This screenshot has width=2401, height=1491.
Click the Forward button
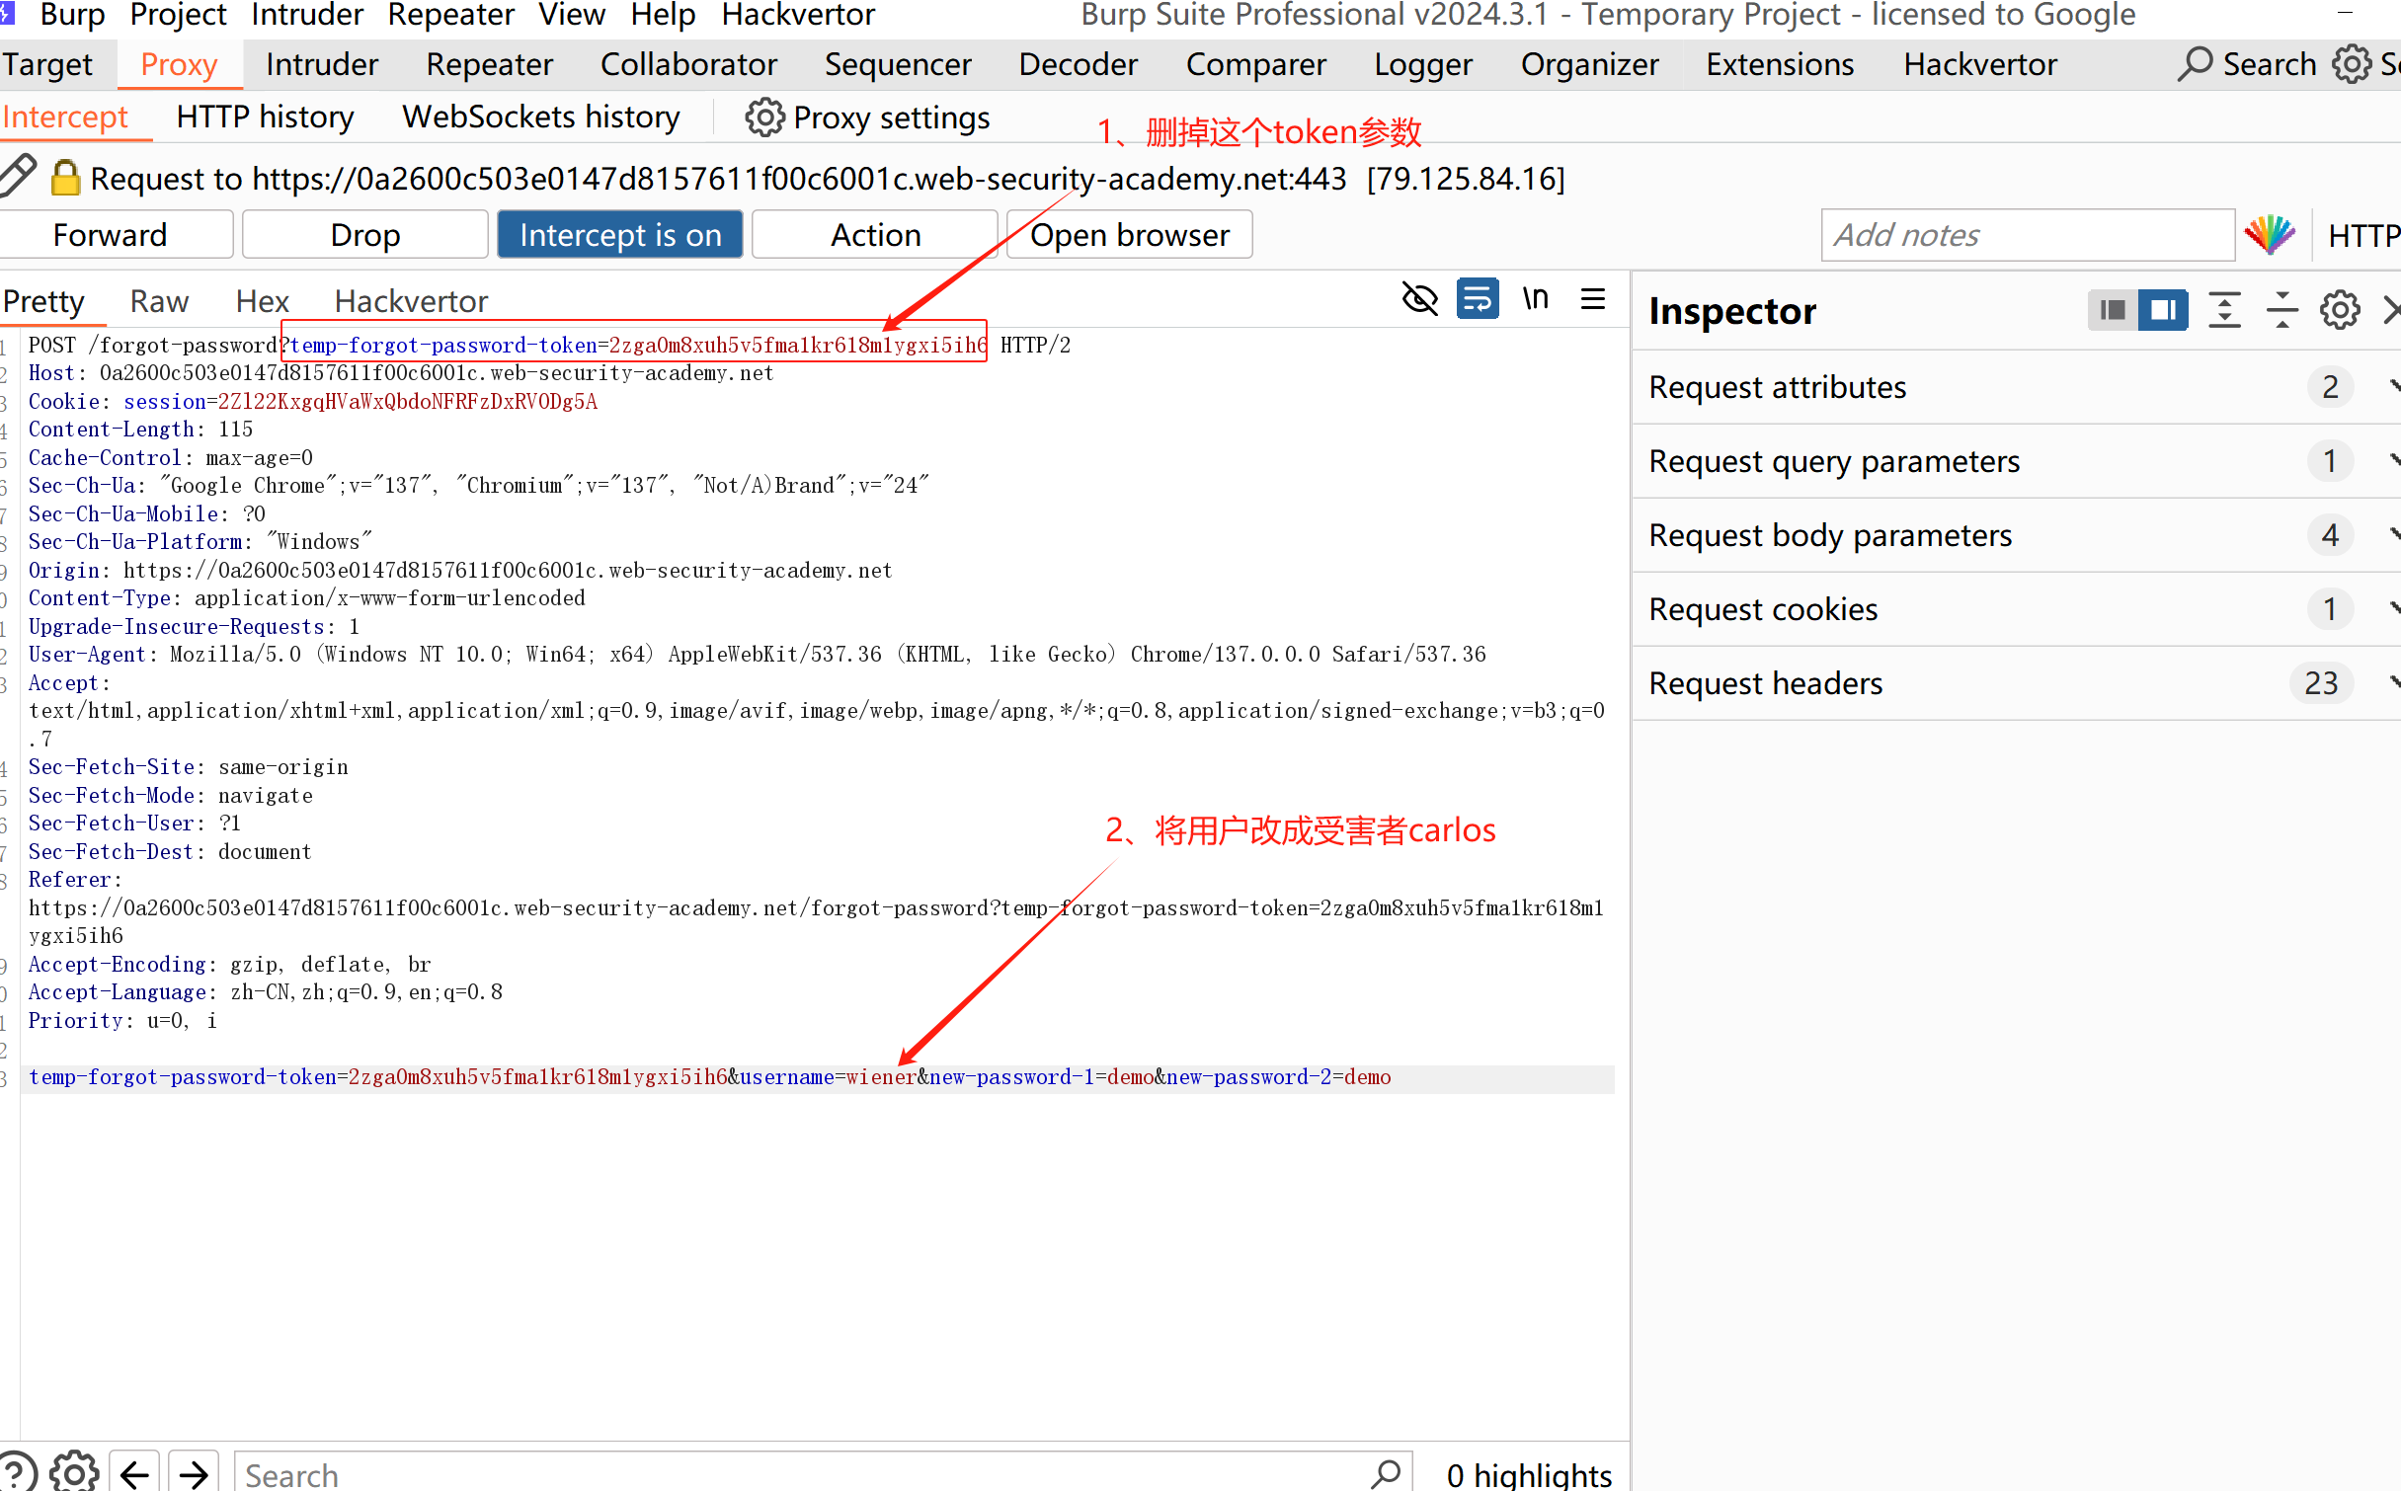click(110, 235)
